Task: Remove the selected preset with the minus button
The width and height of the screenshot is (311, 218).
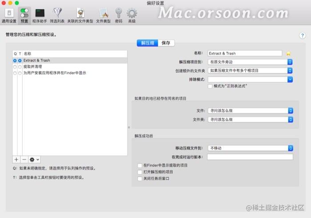Action: 24,159
